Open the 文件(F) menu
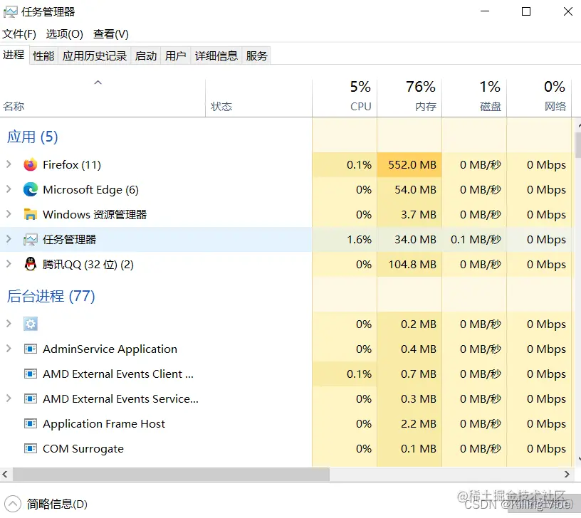 (x=19, y=34)
